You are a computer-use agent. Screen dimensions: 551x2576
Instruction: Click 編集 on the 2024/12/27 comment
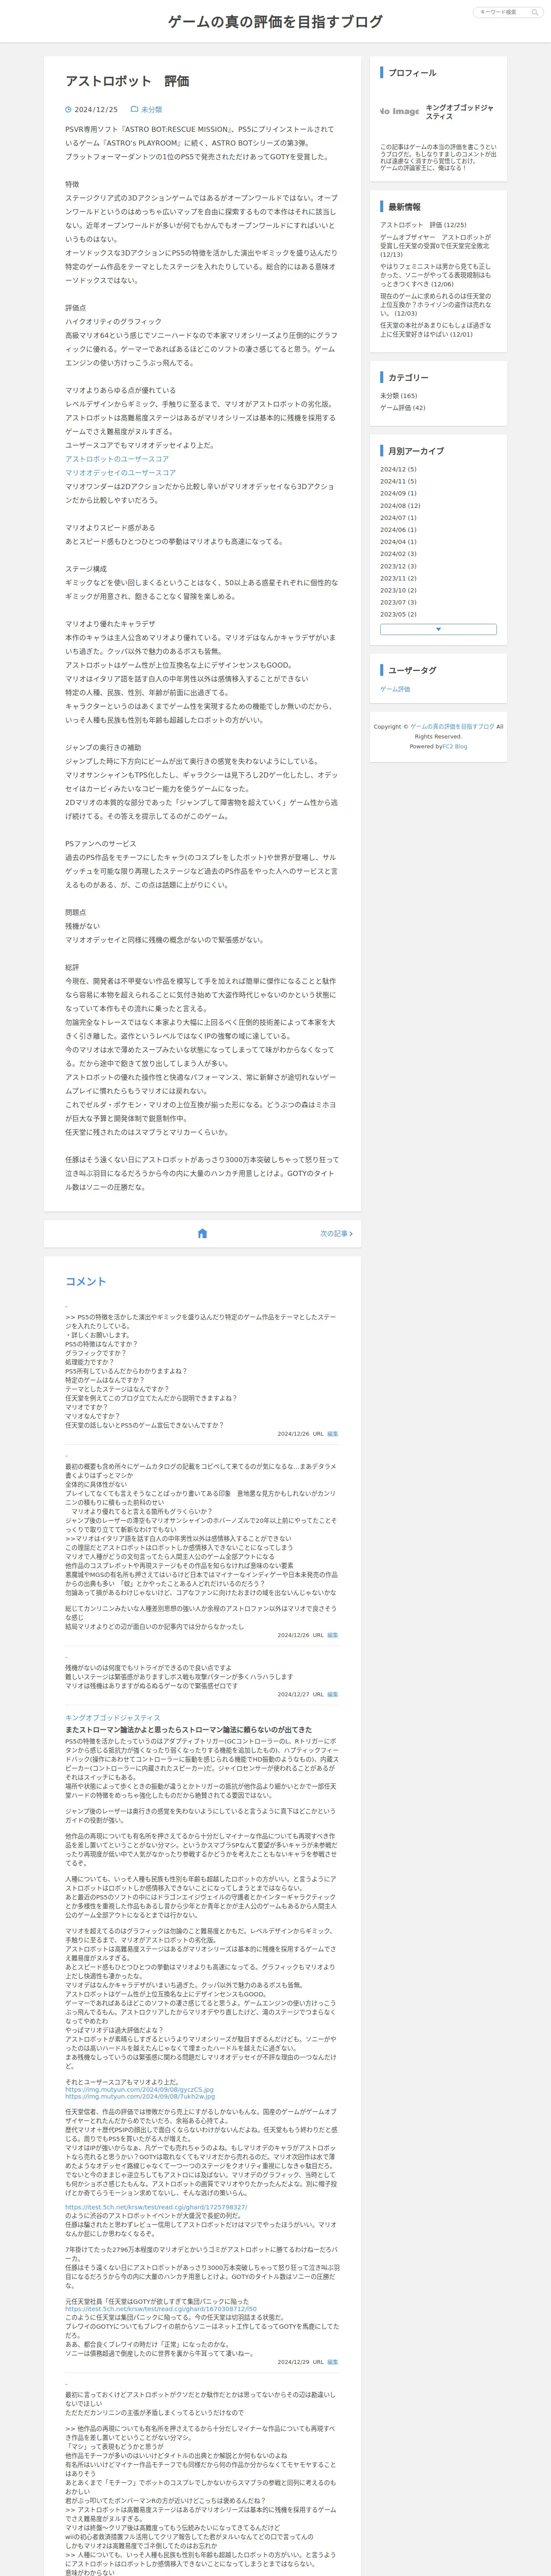(x=333, y=1694)
